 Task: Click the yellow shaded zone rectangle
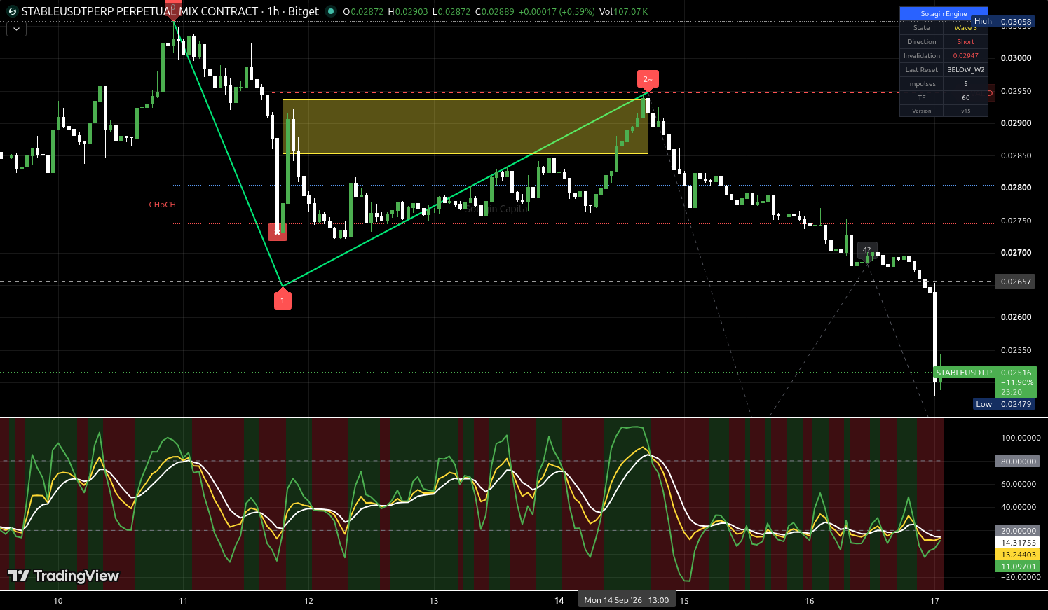pos(465,127)
